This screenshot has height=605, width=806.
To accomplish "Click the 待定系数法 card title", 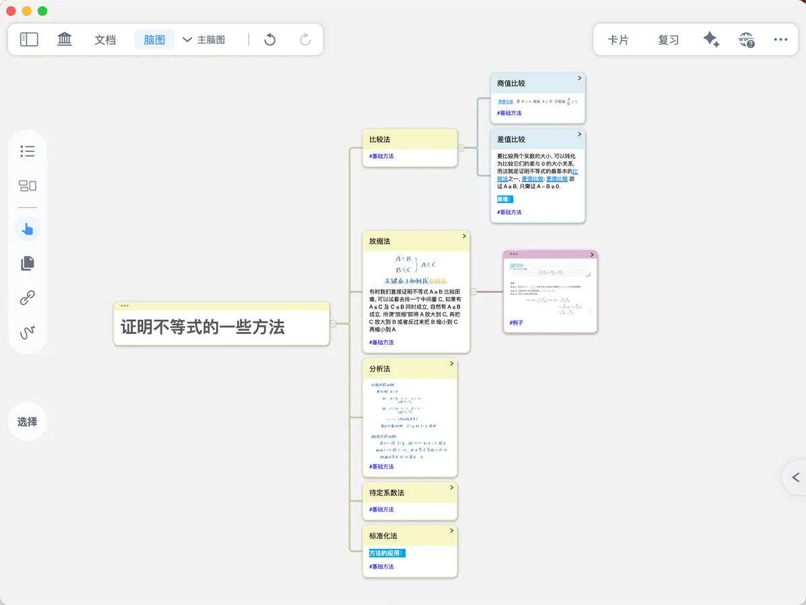I will [387, 493].
